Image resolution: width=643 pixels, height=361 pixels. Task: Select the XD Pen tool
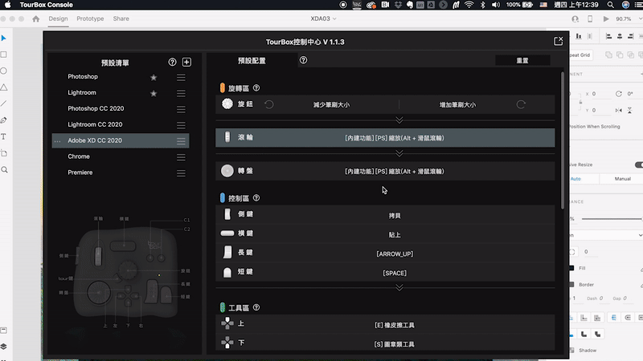4,120
